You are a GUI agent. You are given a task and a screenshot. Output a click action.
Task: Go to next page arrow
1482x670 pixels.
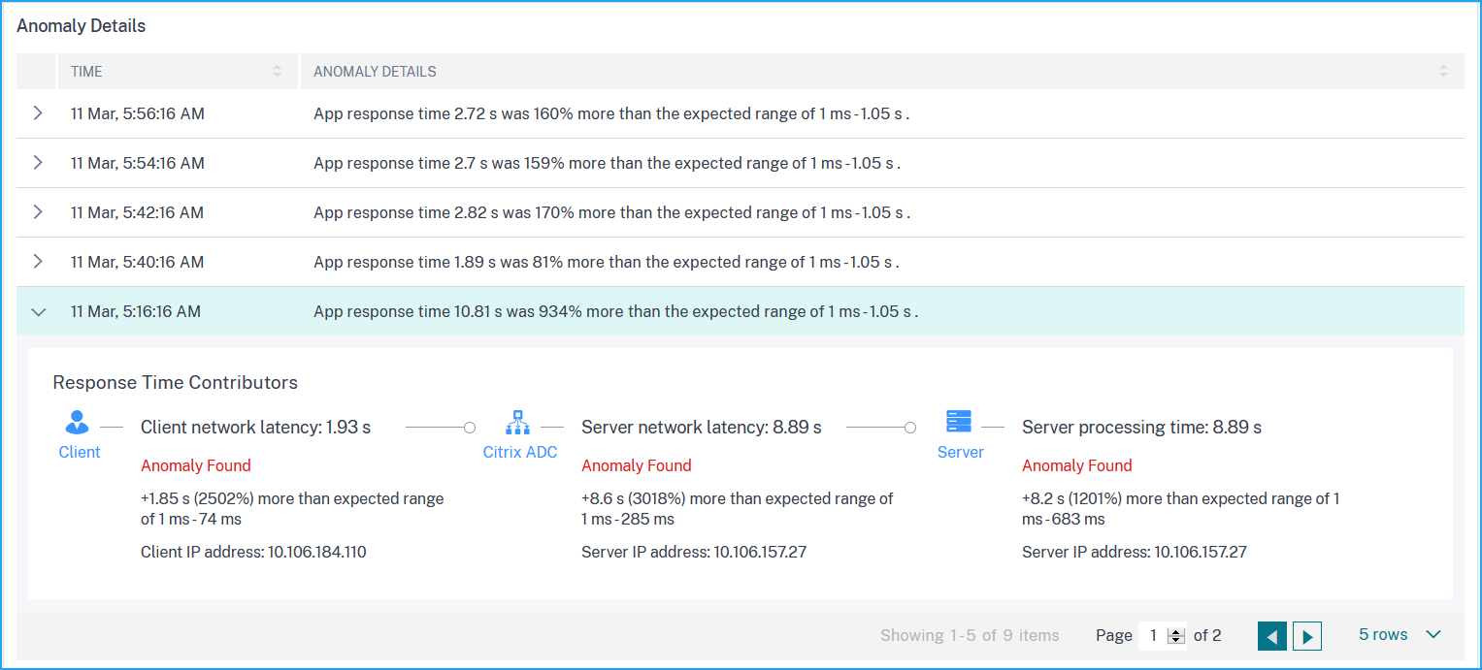pyautogui.click(x=1307, y=636)
